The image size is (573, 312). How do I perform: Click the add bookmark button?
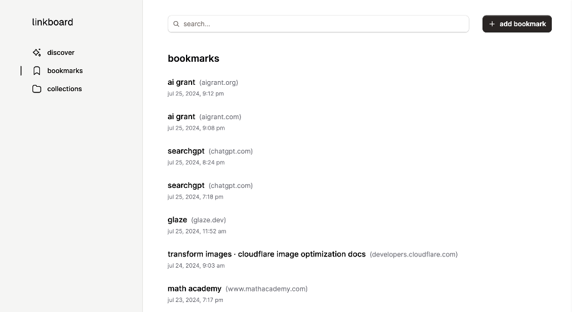point(517,24)
